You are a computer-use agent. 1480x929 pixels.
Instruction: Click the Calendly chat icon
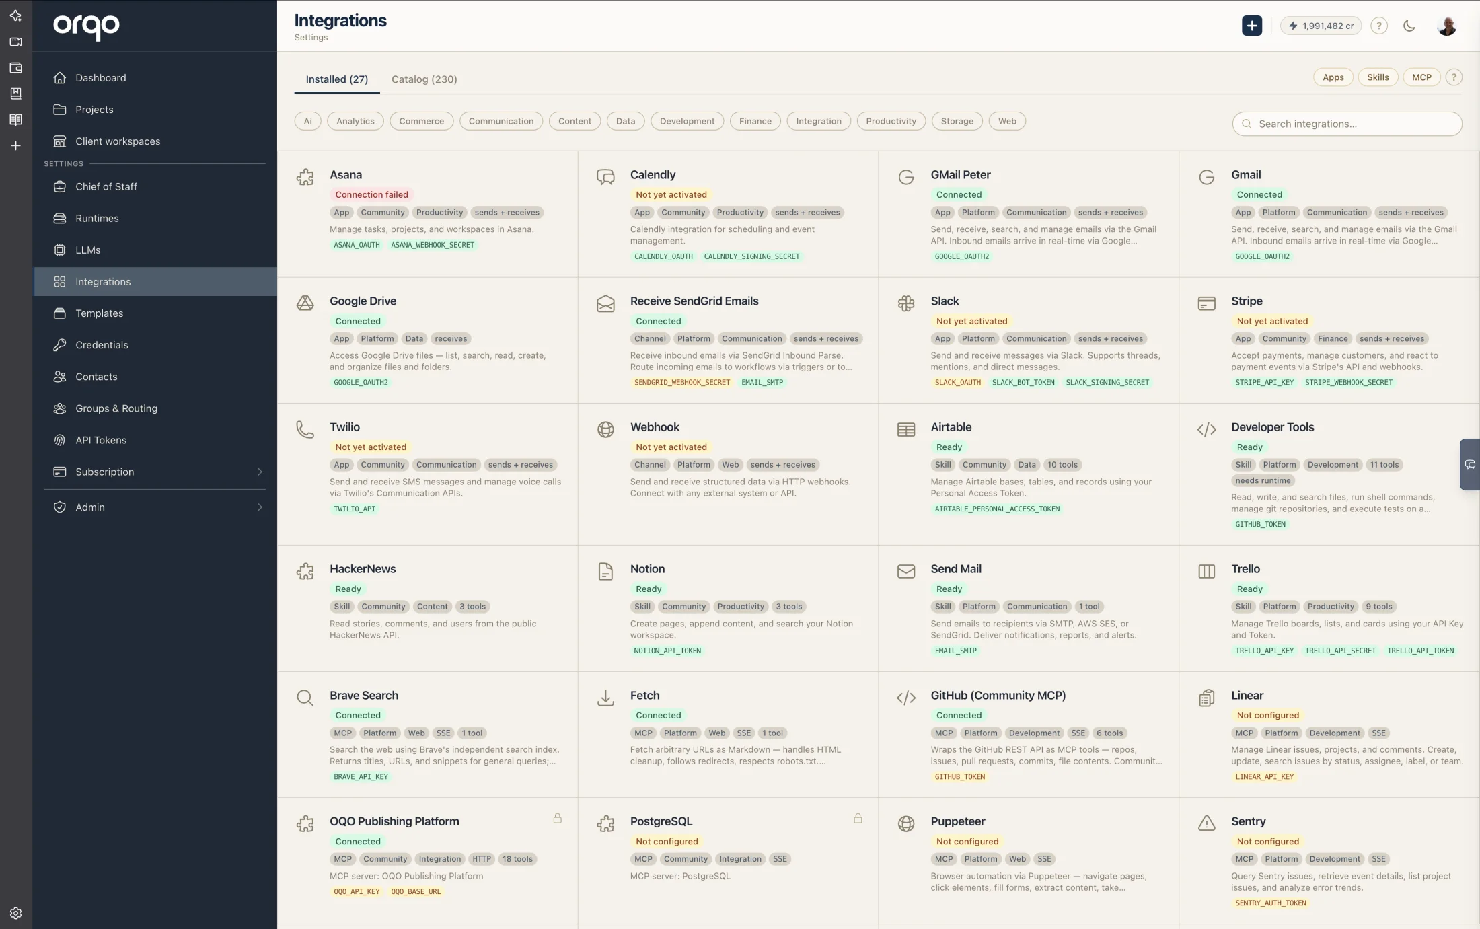click(x=605, y=177)
